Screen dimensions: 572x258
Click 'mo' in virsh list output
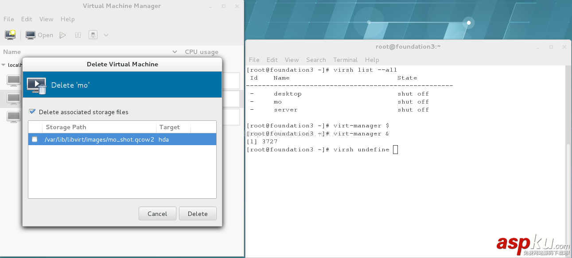278,102
